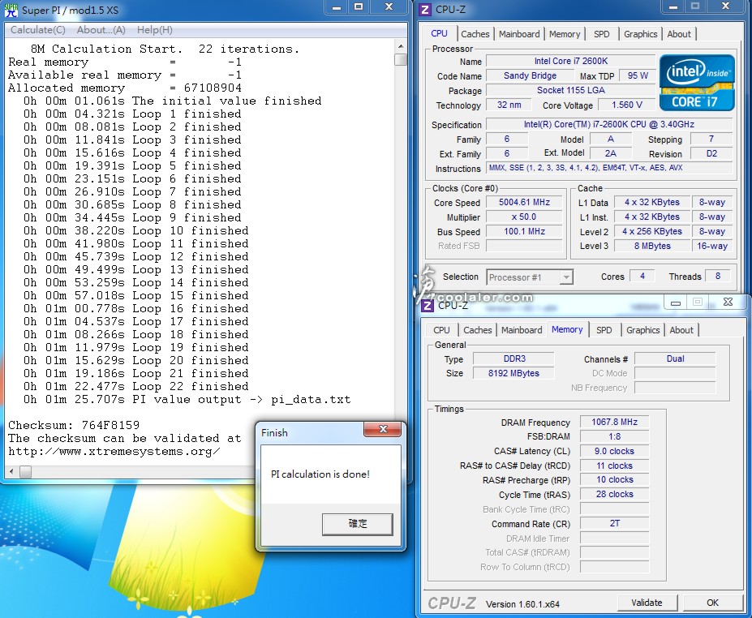
Task: Click the Cycle Time (tRAS) value 28 clocks
Action: click(614, 494)
